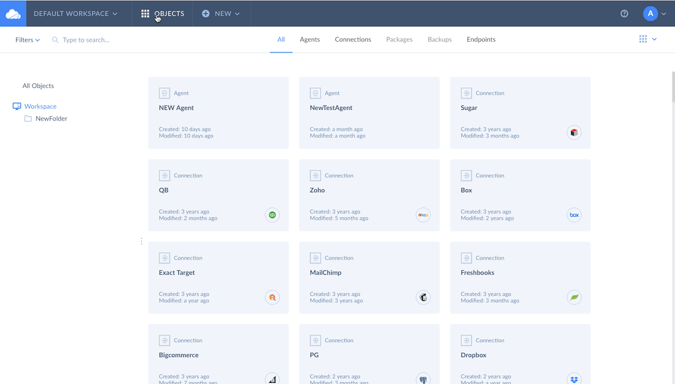The width and height of the screenshot is (675, 384).
Task: Expand the Filters dropdown
Action: (x=27, y=39)
